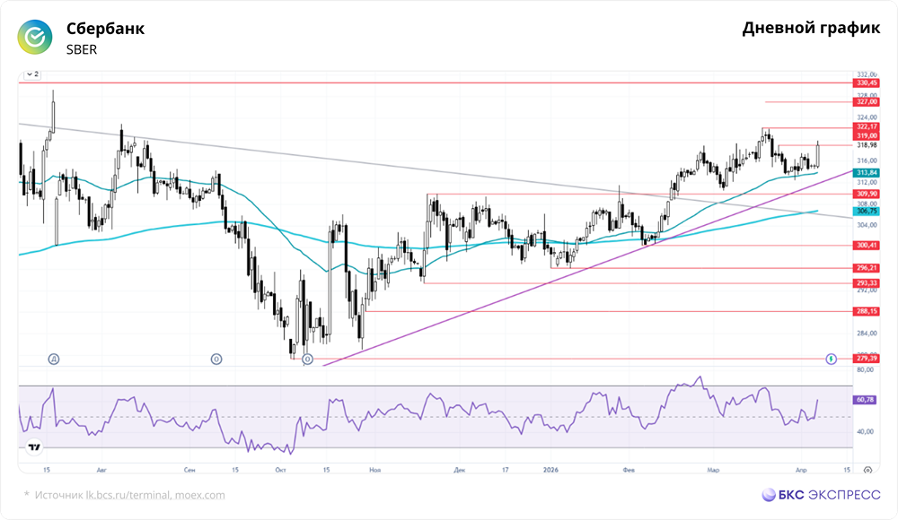Click the Мар label on time axis
The height and width of the screenshot is (520, 898).
[x=713, y=470]
